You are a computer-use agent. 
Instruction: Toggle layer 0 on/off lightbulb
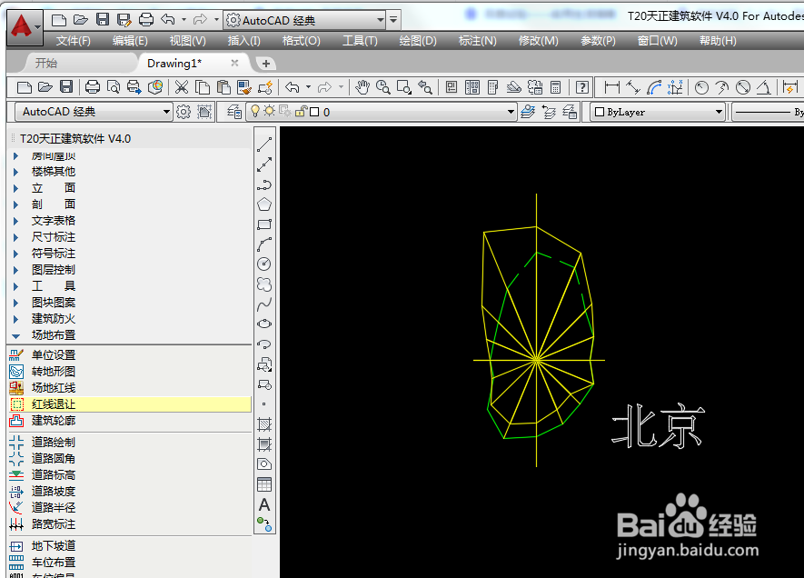tap(255, 111)
